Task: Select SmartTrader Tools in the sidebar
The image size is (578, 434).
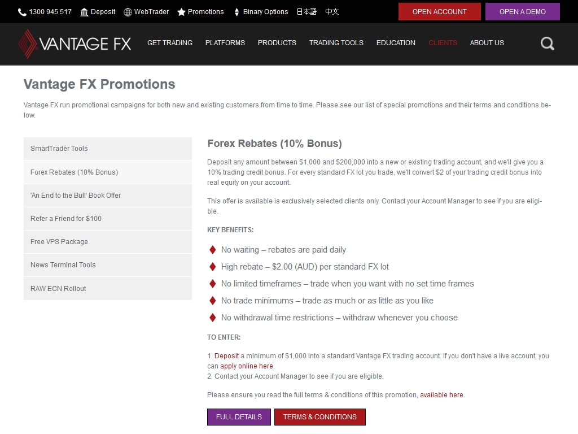Action: [107, 149]
